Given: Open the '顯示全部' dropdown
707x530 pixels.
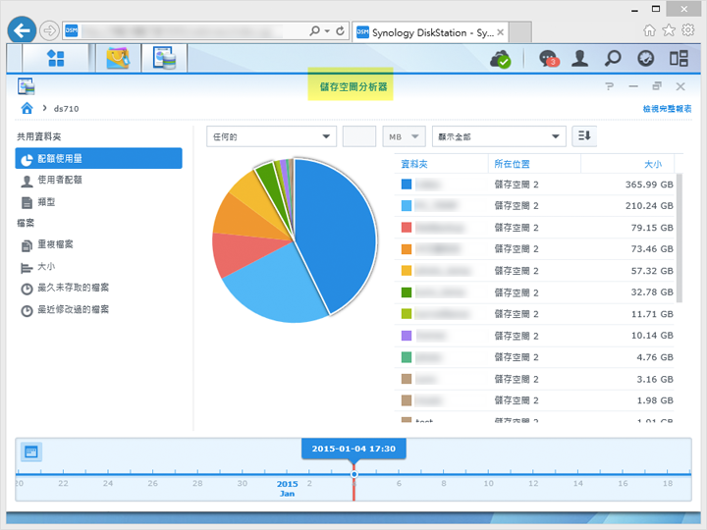Looking at the screenshot, I should click(x=499, y=136).
